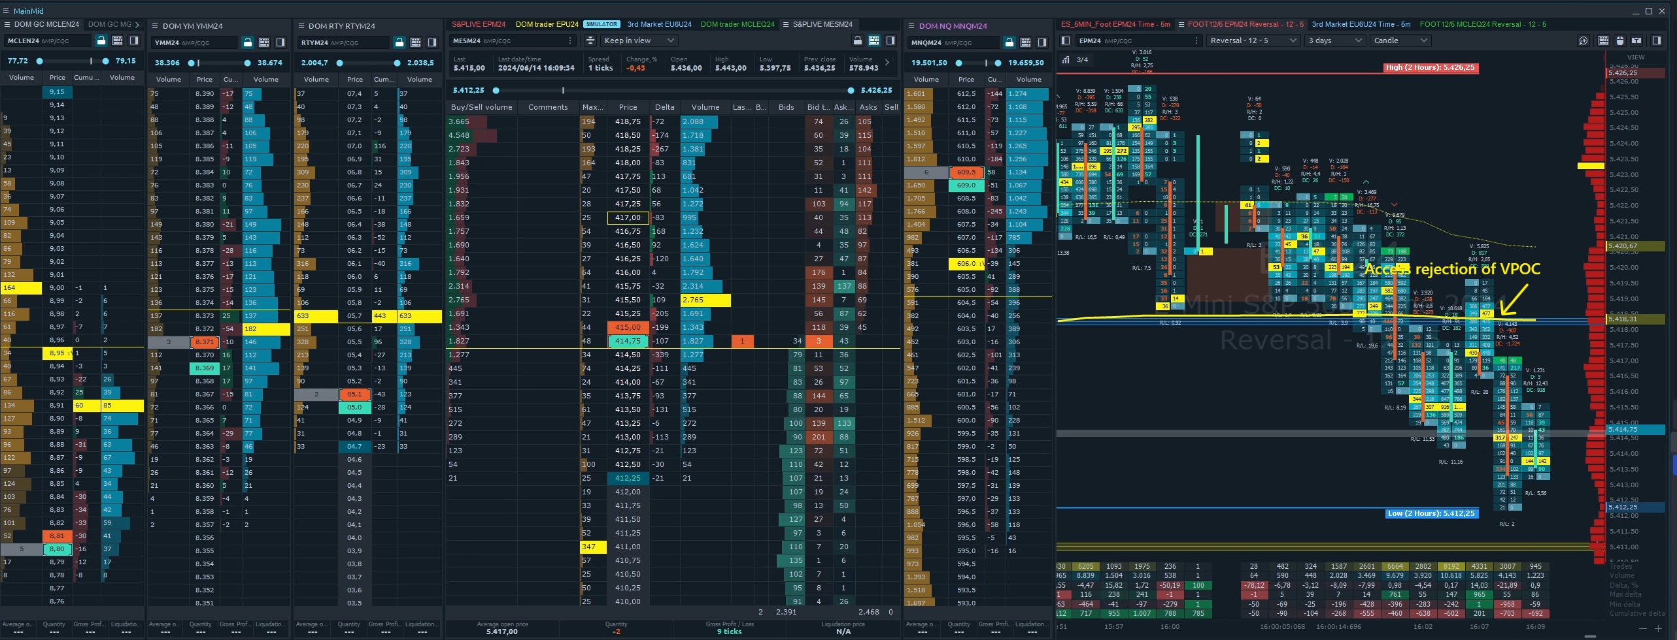
Task: Adjust right range handle at 38.674
Action: coord(247,63)
